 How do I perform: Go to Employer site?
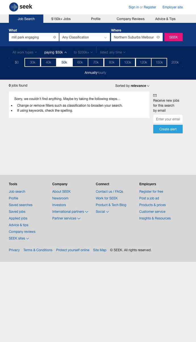point(173,7)
